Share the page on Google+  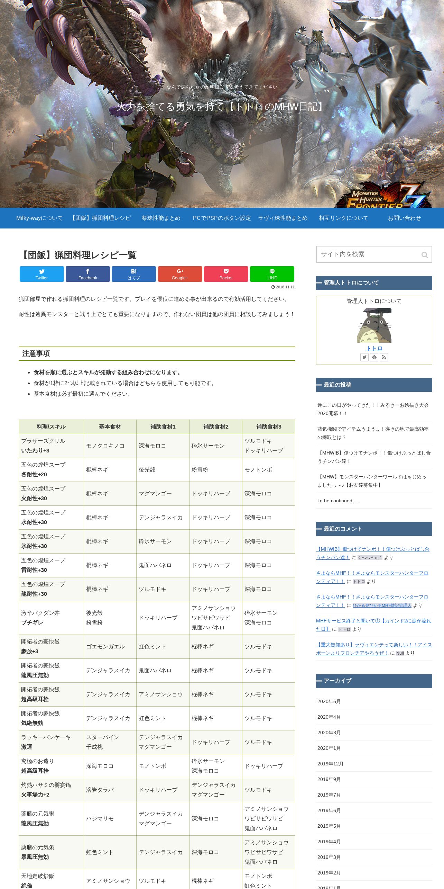[x=180, y=274]
